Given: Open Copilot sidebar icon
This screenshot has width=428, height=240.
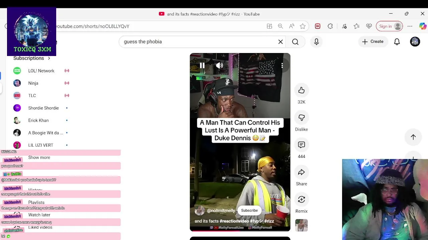Looking at the screenshot, I should [x=423, y=26].
